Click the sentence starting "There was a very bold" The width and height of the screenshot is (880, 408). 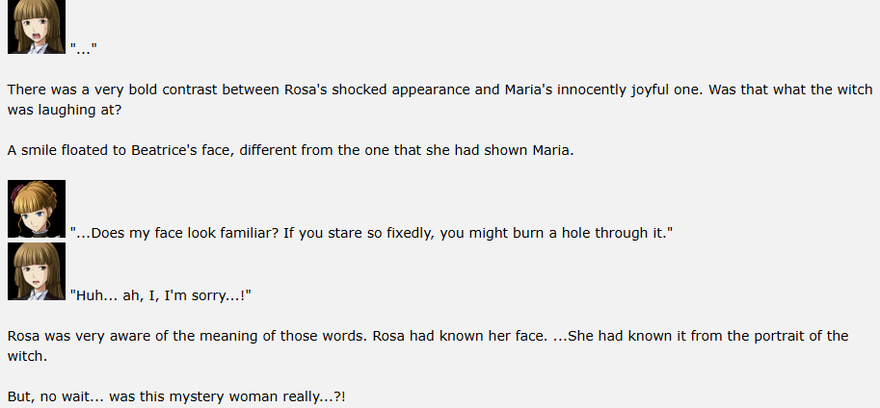[x=440, y=100]
